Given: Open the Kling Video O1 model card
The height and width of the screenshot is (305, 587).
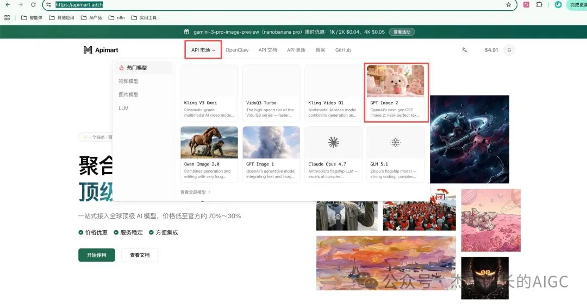Looking at the screenshot, I should 333,92.
